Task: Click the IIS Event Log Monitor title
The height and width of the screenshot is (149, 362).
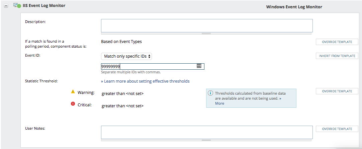Action: pyautogui.click(x=44, y=6)
